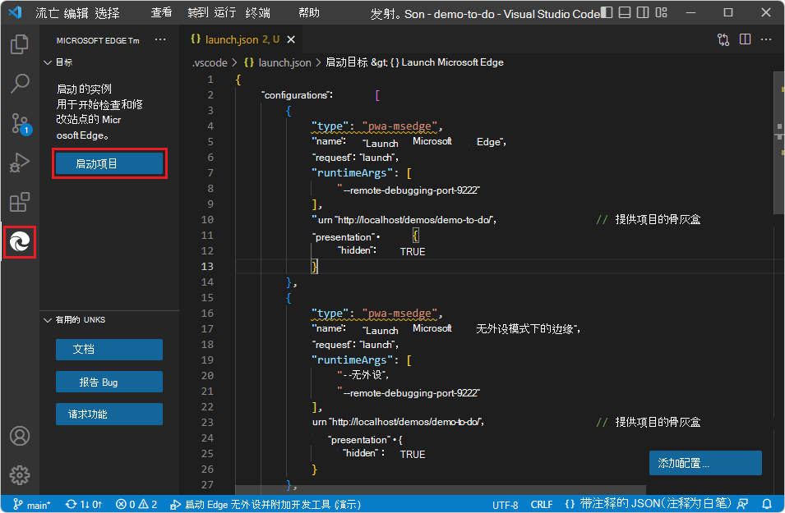Open the 帮助 menu
This screenshot has width=785, height=513.
pyautogui.click(x=309, y=13)
